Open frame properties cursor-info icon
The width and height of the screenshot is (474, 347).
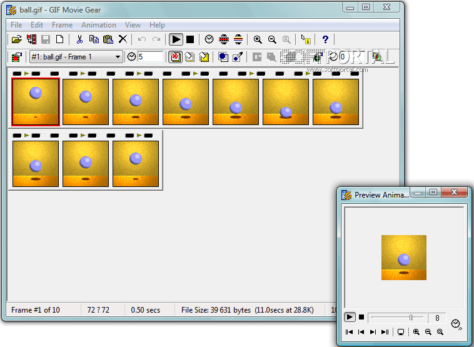(x=306, y=39)
